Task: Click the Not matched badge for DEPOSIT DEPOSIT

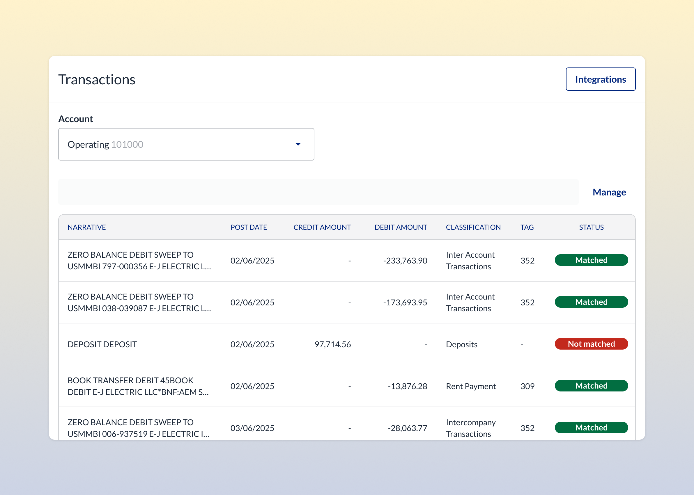Action: (591, 344)
